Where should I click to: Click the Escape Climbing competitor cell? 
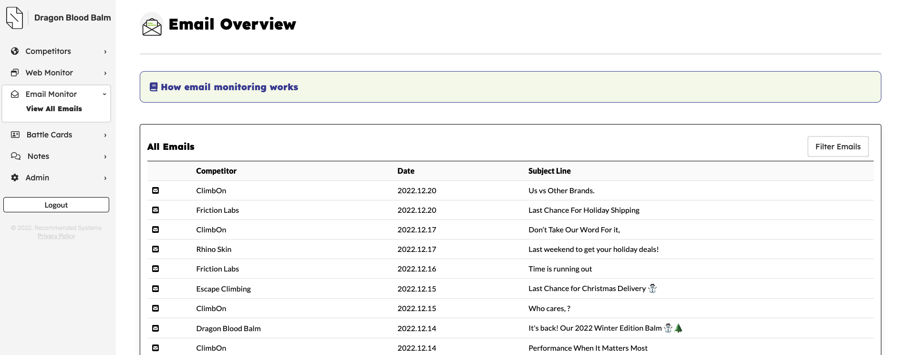pos(223,289)
